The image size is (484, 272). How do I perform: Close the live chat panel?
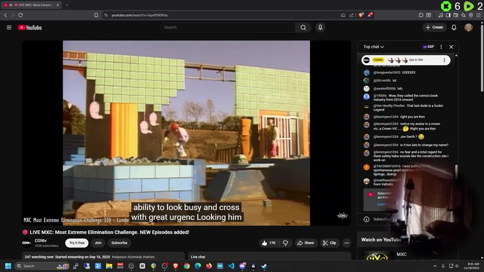[451, 47]
